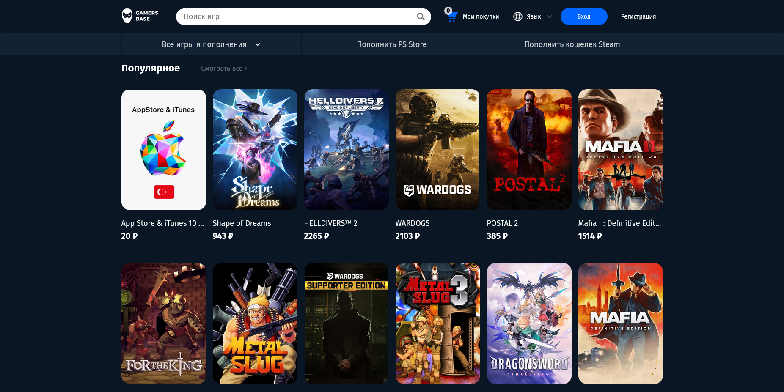Open the For The King cover
Viewport: 784px width, 392px height.
coord(164,323)
